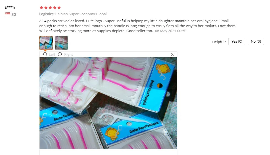
Task: Vote No (0) on review helpfulness
Action: (256, 41)
